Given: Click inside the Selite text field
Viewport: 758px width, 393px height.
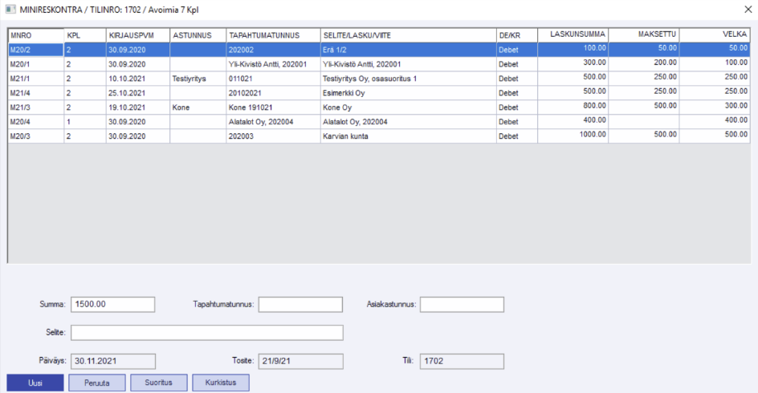Looking at the screenshot, I should pyautogui.click(x=207, y=332).
